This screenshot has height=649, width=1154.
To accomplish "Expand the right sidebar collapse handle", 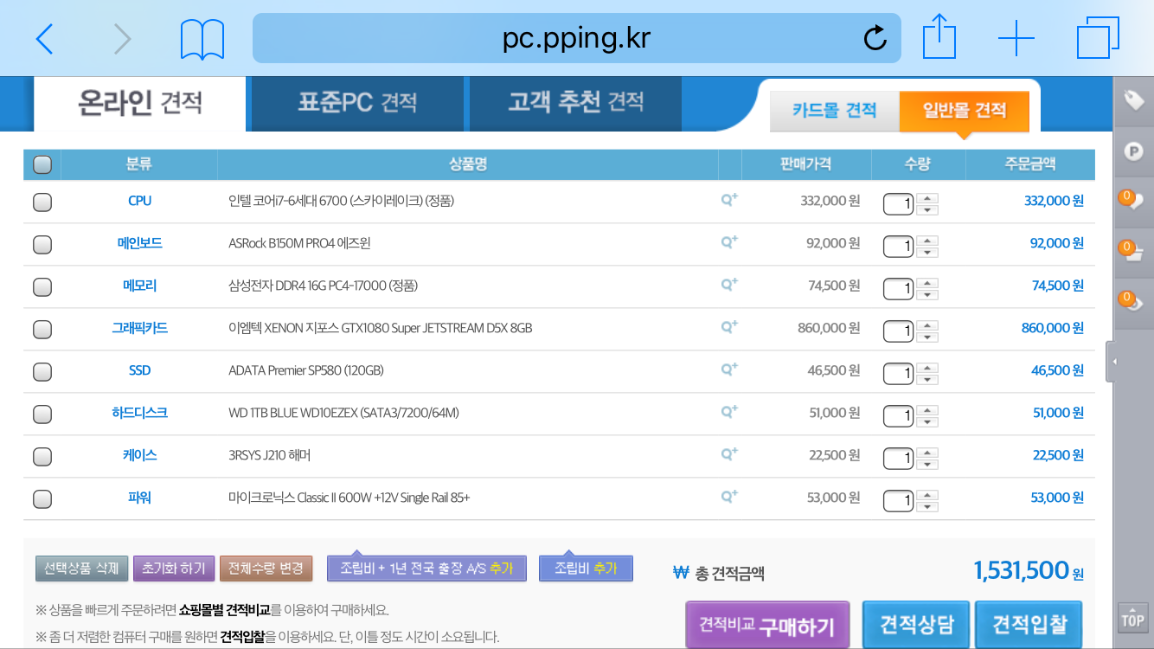I will point(1110,362).
